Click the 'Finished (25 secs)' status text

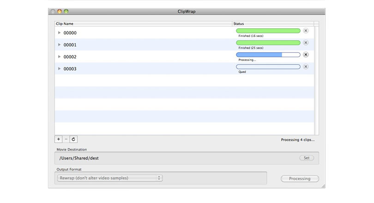(251, 48)
